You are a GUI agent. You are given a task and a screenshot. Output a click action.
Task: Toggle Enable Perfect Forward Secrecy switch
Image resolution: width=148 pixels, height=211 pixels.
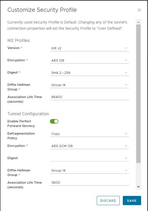coord(54,121)
